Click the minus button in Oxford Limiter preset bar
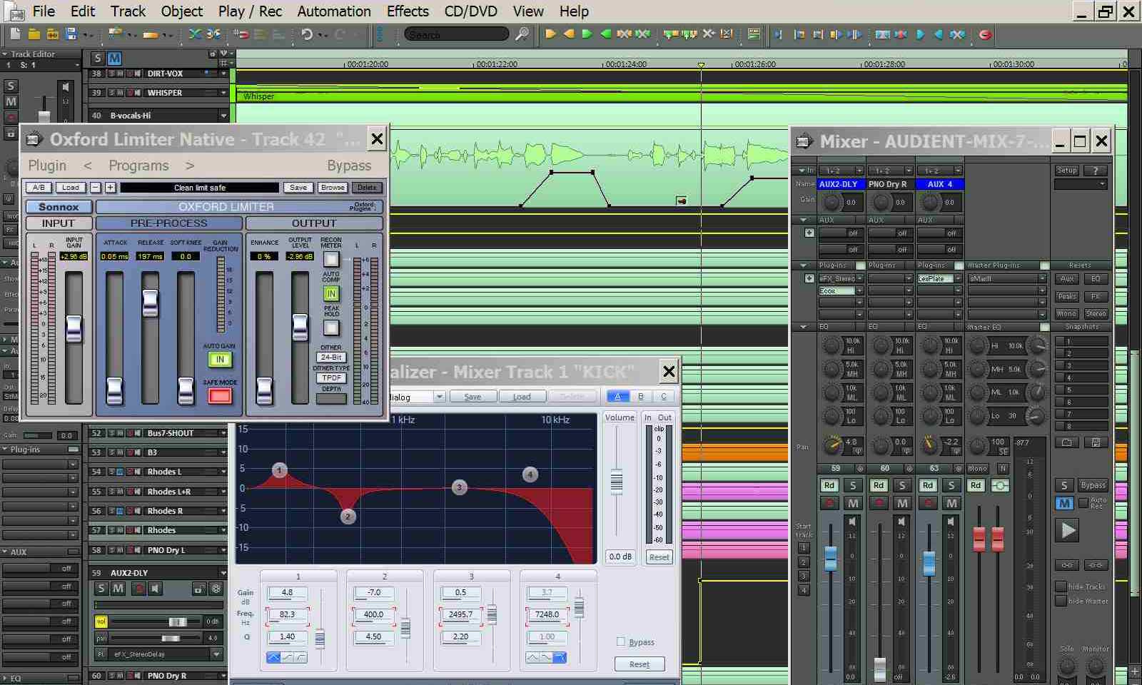Image resolution: width=1142 pixels, height=685 pixels. pyautogui.click(x=96, y=188)
